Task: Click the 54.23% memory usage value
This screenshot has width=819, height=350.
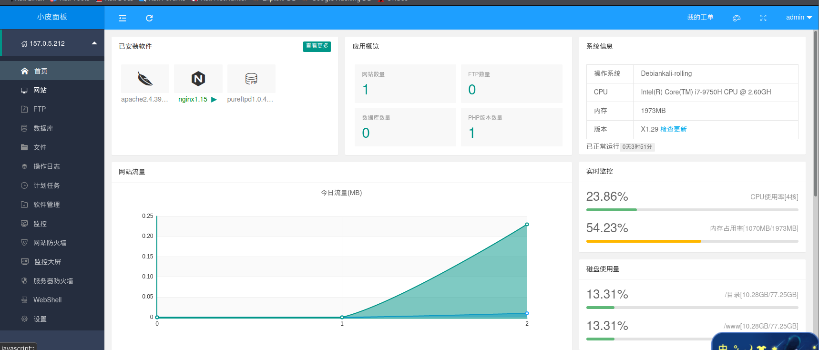Action: click(607, 228)
